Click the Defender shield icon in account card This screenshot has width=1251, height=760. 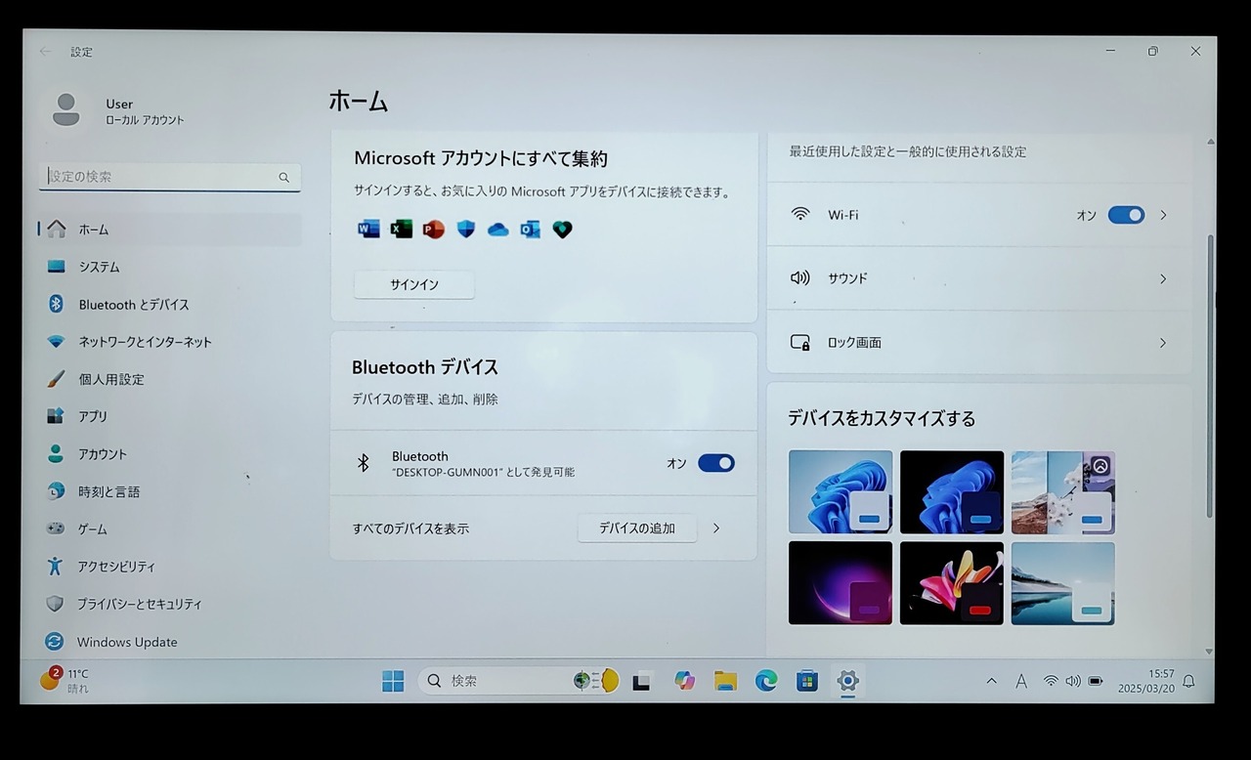coord(466,230)
